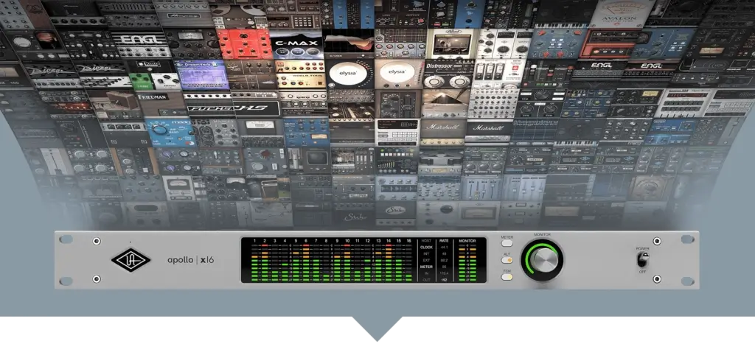The height and width of the screenshot is (344, 755).
Task: Click the red plugin tile left of C-MAX
Action: pos(244,44)
